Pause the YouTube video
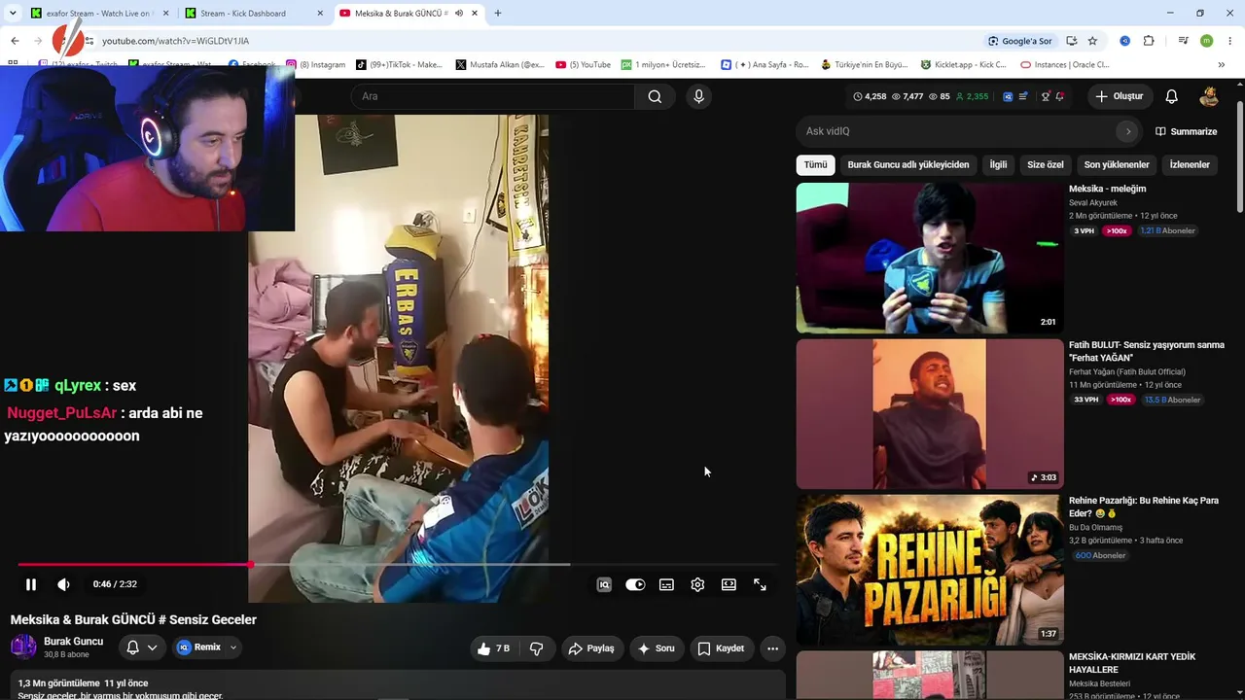Viewport: 1245px width, 700px height. 31,584
